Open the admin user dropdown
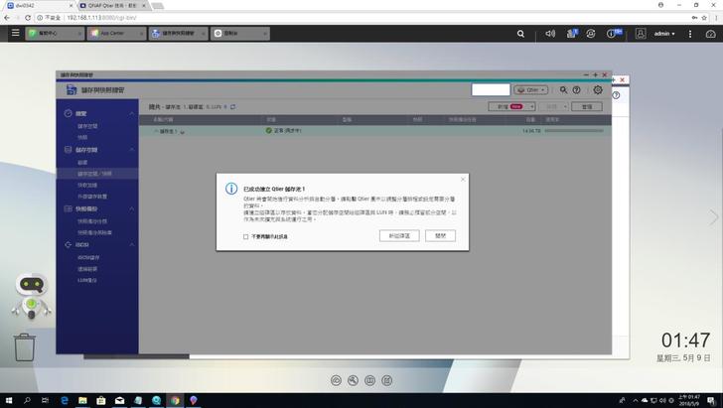Viewport: 723px width, 408px height. coord(664,34)
